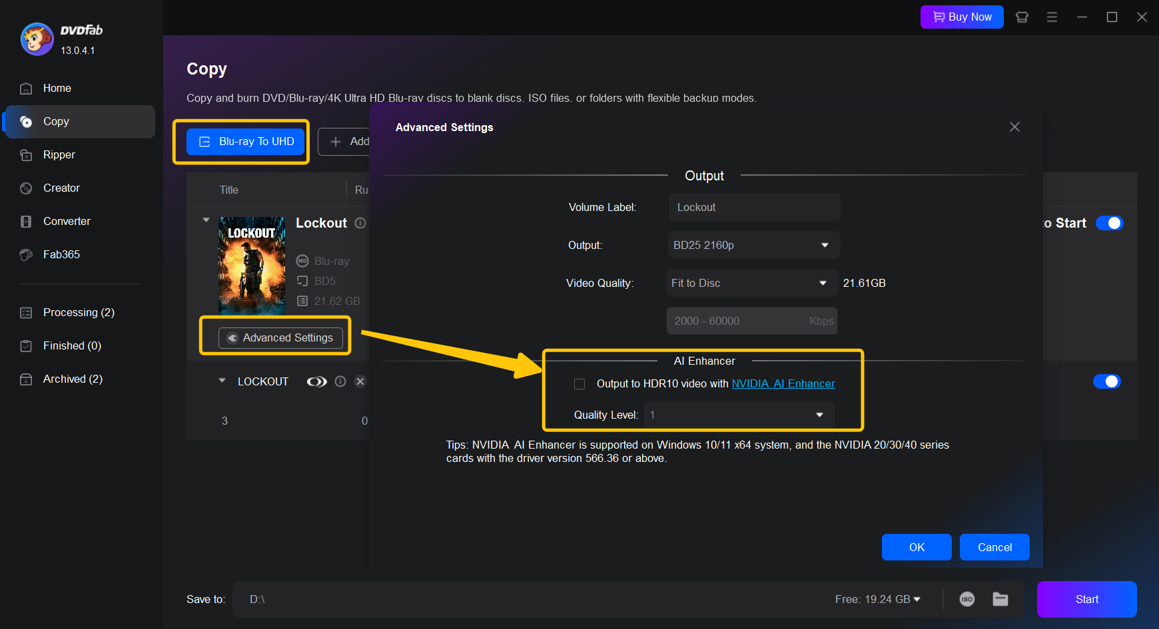Viewport: 1159px width, 629px height.
Task: Click the Title column header
Action: 229,190
